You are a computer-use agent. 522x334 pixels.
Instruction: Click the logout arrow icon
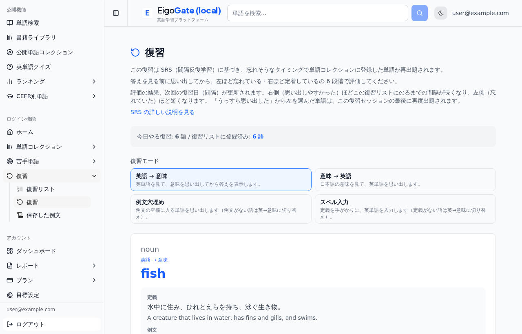pos(10,324)
